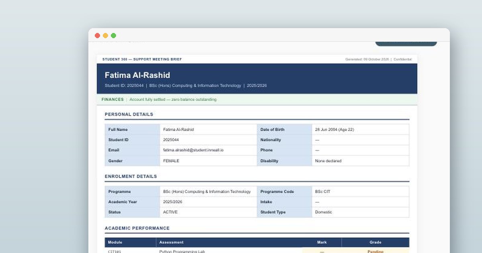
Task: Click the 'Assessment' column header
Action: click(172, 242)
